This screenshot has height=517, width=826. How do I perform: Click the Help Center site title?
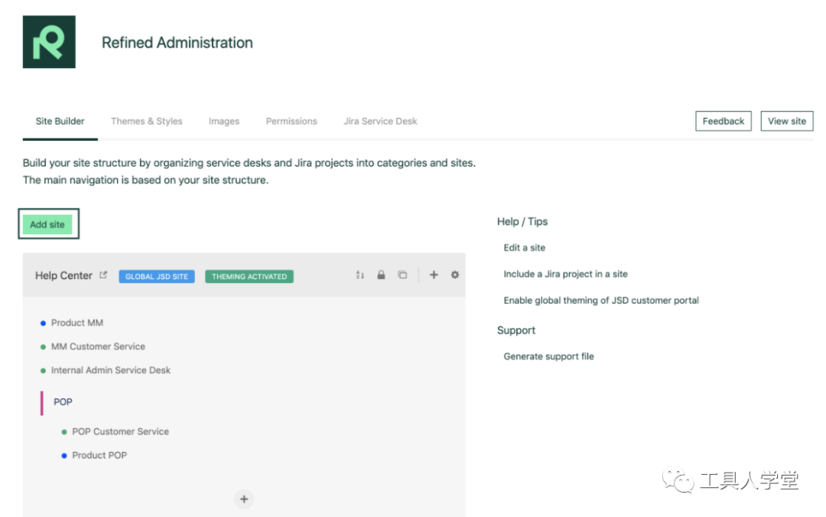(x=63, y=275)
